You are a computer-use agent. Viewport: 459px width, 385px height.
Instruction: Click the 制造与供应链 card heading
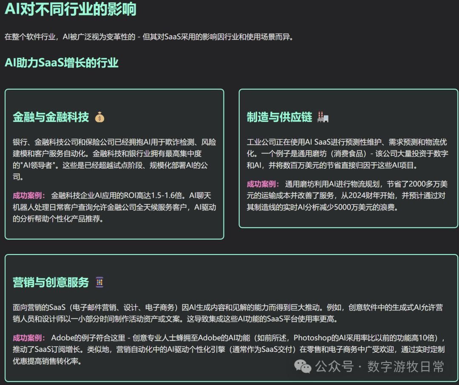(280, 117)
